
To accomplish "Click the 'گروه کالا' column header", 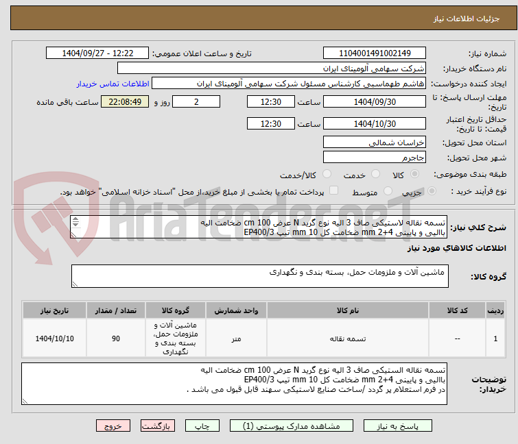I will point(176,310).
